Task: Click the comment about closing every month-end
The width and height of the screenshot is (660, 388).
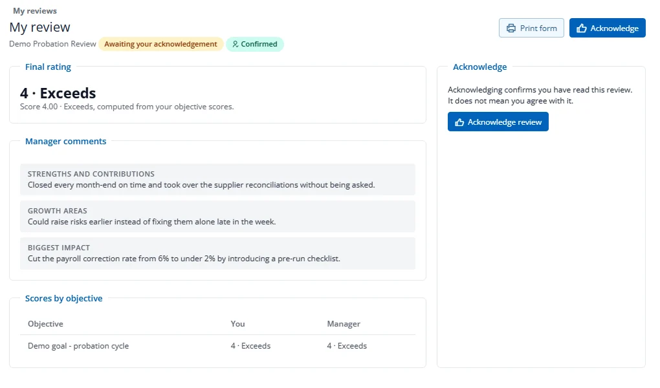Action: click(x=201, y=185)
